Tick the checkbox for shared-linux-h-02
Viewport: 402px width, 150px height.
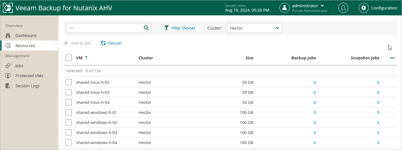(x=68, y=82)
